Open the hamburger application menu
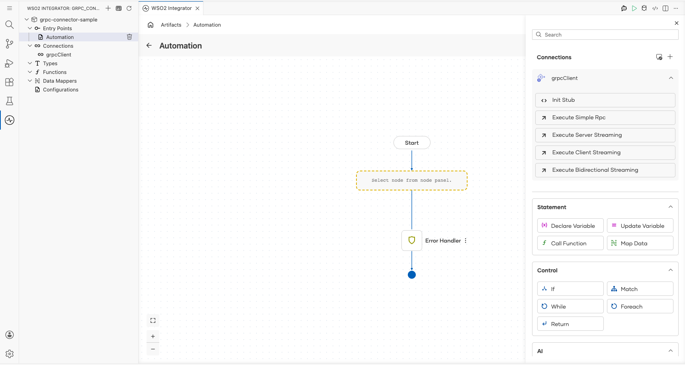Screen dimensions: 685x365 click(10, 8)
